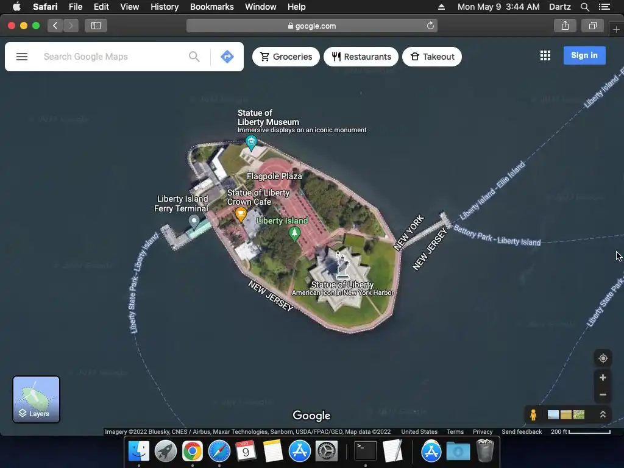Toggle the 200 ft map scale units
624x468 pixels.
580,432
